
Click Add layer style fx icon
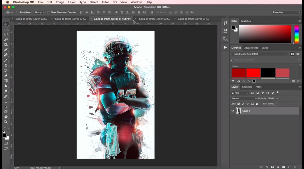(267, 167)
